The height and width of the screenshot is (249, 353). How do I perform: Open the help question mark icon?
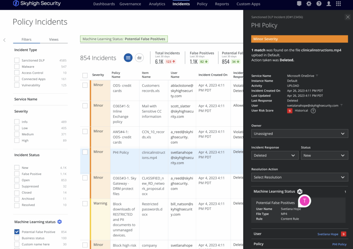319,4
